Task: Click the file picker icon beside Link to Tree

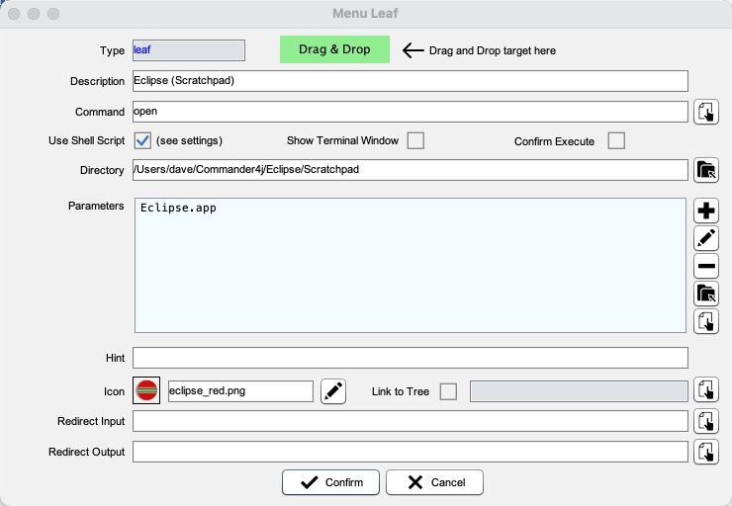Action: click(705, 391)
